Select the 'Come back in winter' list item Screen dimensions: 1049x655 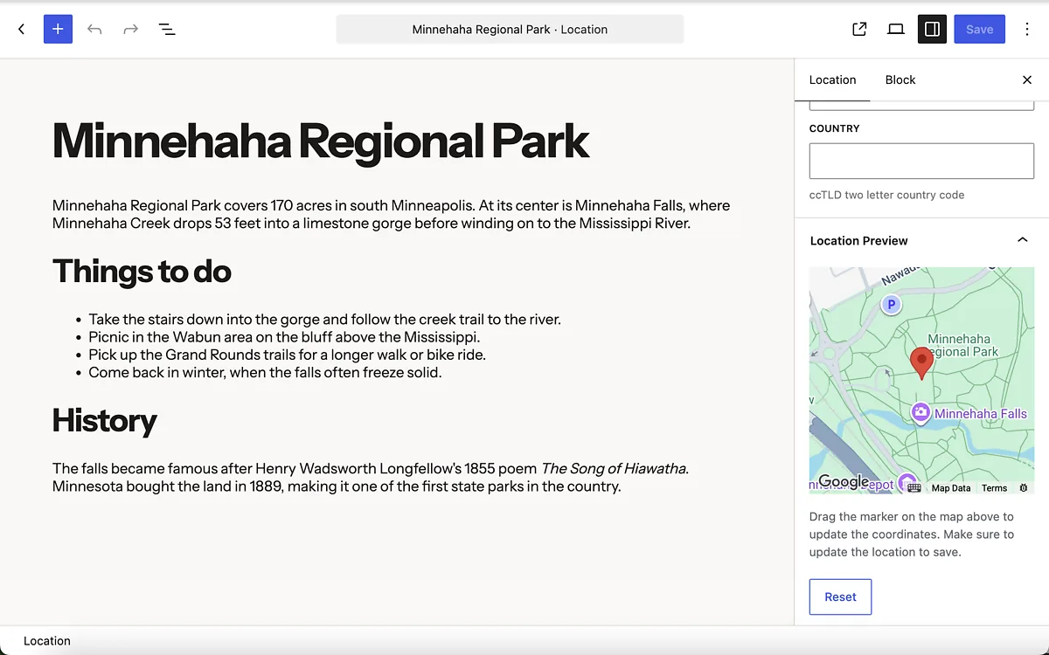pos(265,372)
